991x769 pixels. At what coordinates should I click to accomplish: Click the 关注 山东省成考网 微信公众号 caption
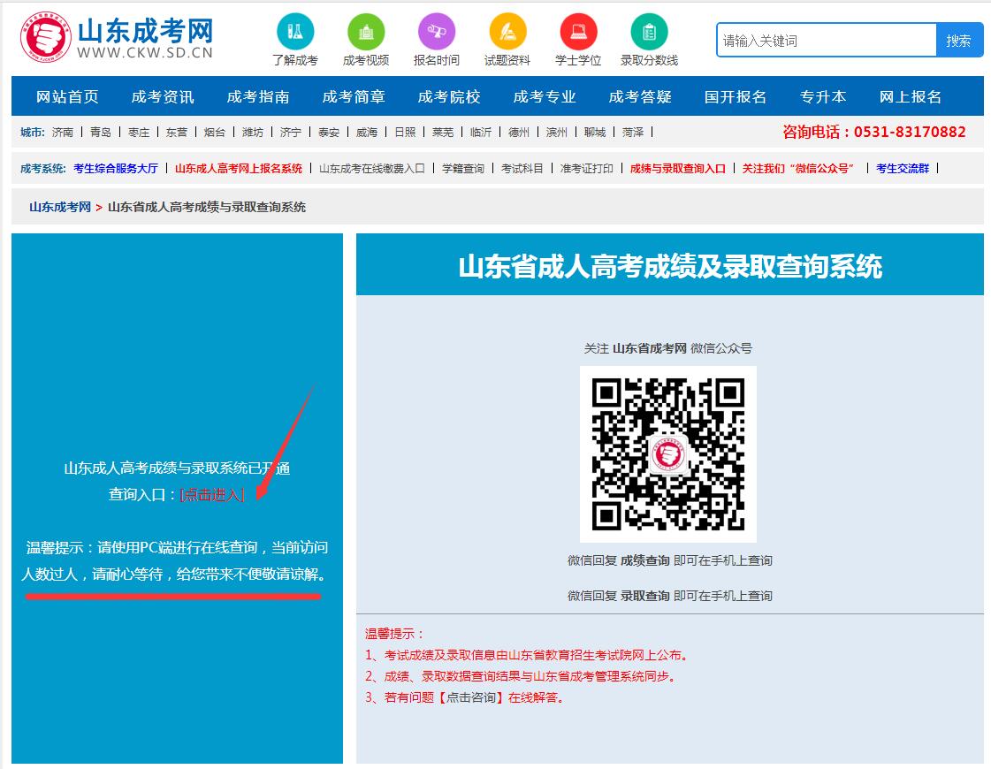(x=668, y=348)
